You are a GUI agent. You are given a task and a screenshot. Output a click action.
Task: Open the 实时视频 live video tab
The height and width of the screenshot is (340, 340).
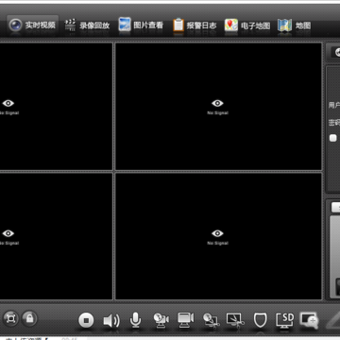coord(33,25)
